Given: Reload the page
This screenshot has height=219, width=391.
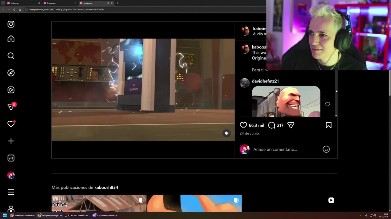Looking at the screenshot, I should point(14,9).
